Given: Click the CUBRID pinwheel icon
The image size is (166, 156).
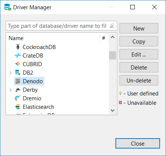Looking at the screenshot, I should [x=18, y=64].
